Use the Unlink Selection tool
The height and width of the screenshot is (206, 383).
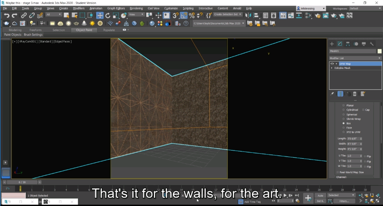[32, 16]
